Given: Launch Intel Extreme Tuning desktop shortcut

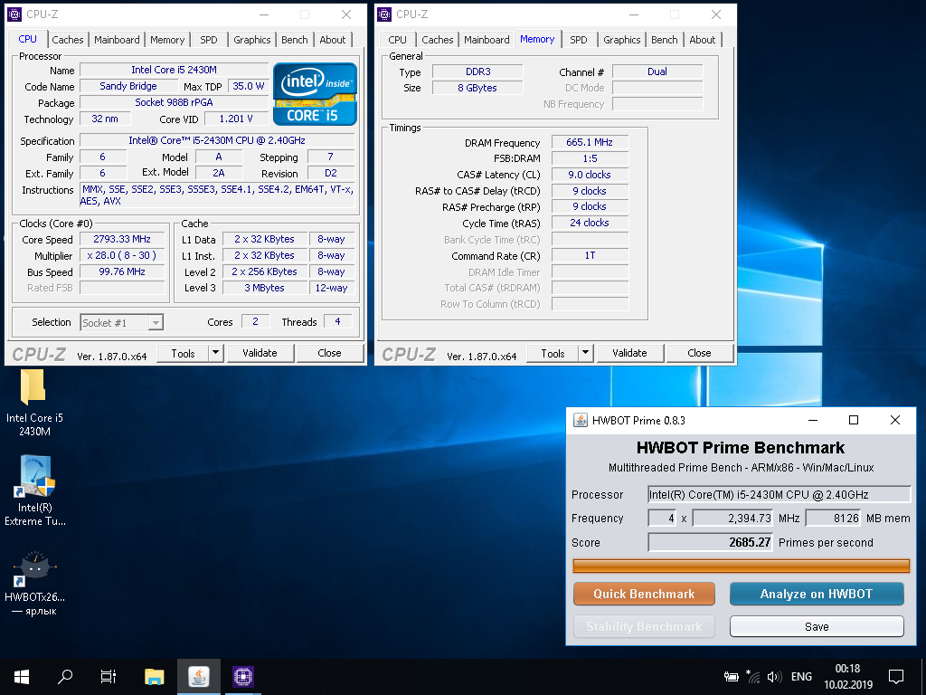Looking at the screenshot, I should [x=35, y=490].
